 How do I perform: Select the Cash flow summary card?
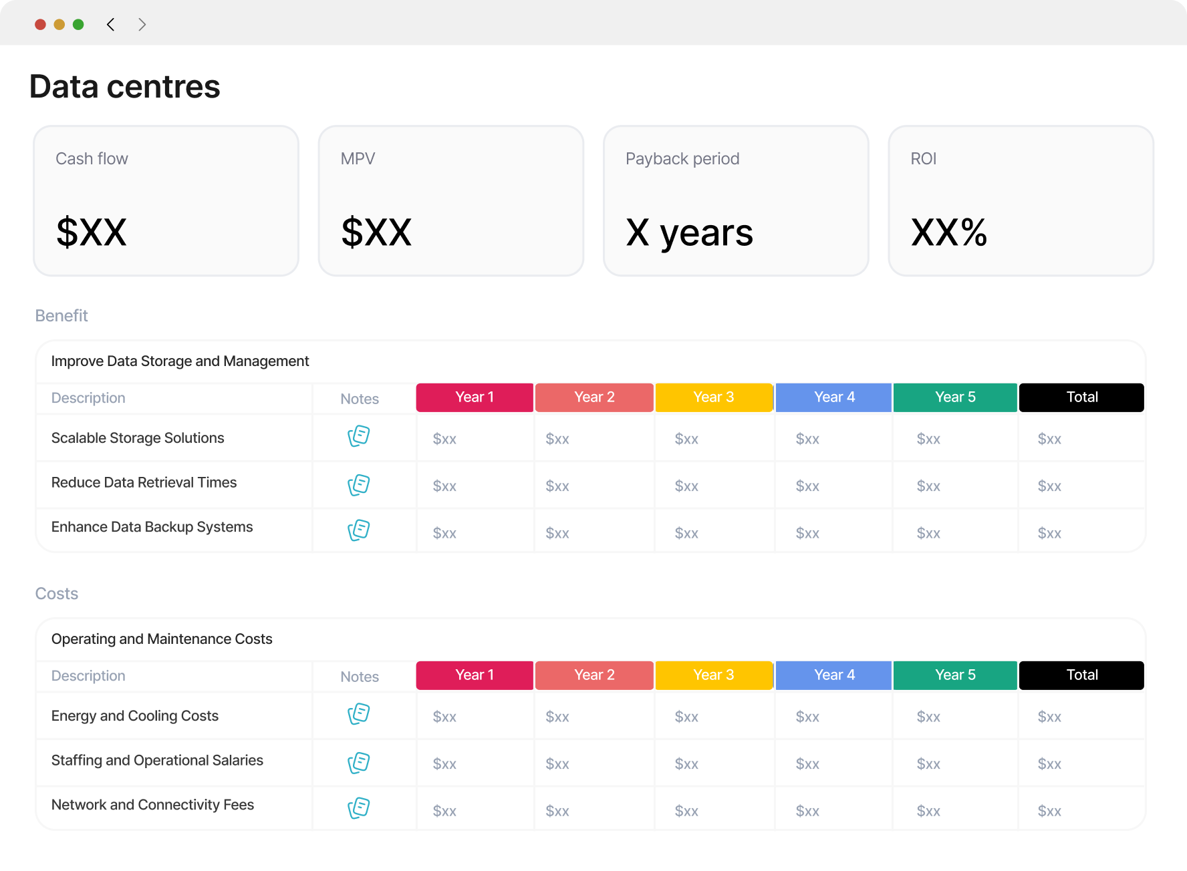[166, 201]
